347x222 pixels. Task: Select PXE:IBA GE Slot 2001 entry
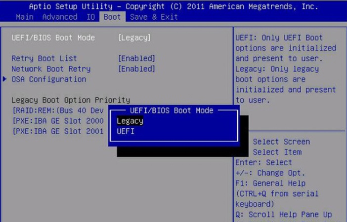58,131
